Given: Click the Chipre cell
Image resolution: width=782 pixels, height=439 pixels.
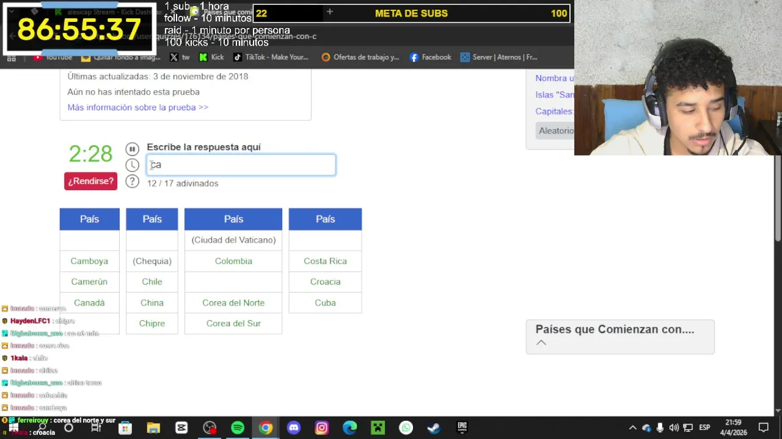Looking at the screenshot, I should pos(152,323).
